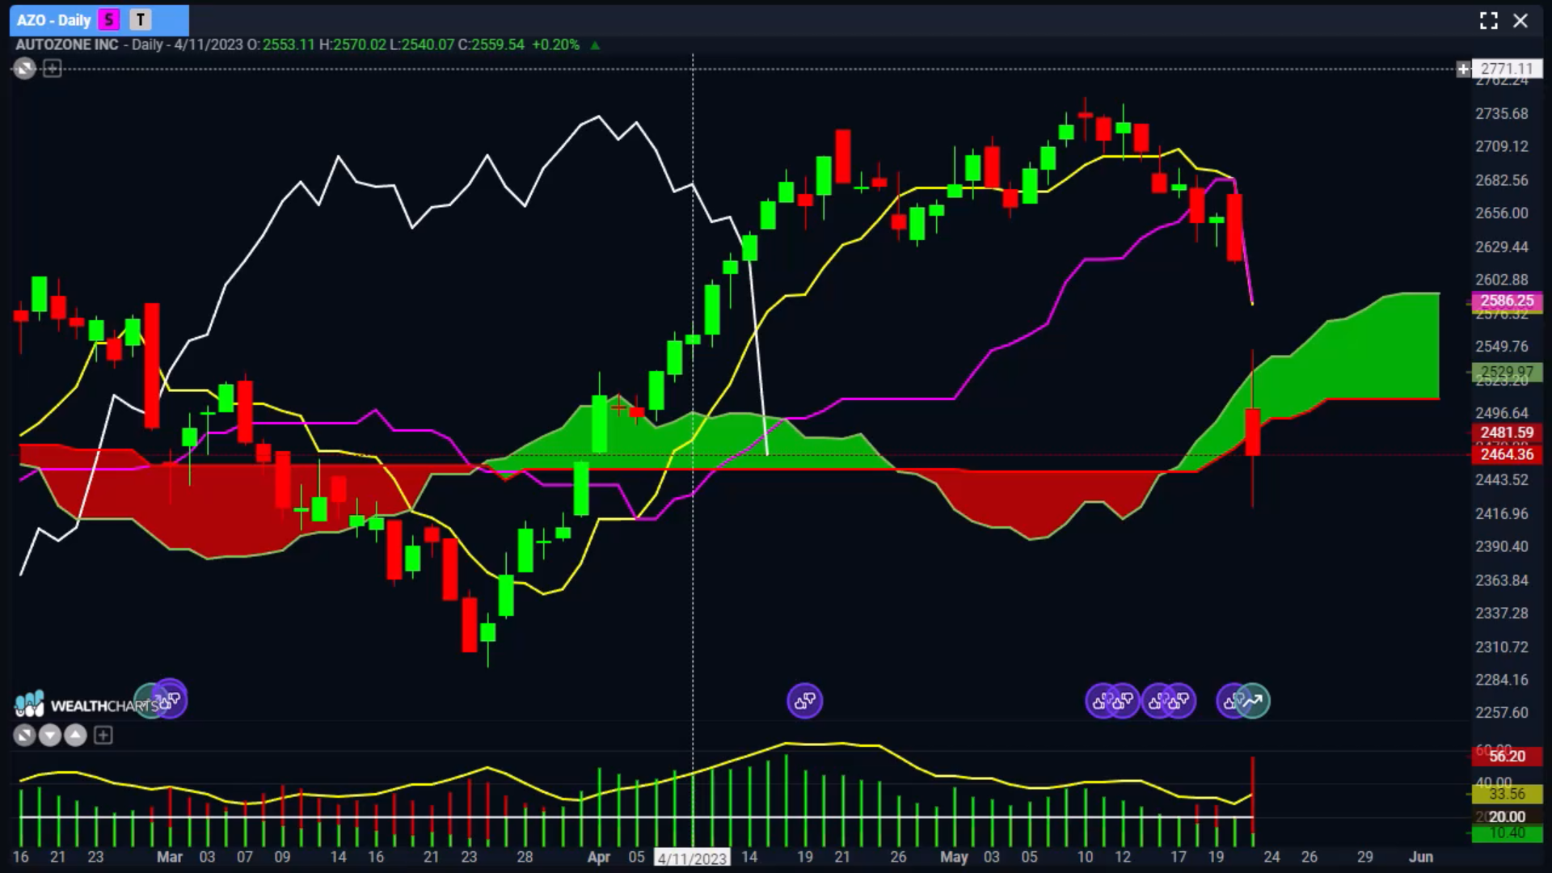
Task: Click the +0.20% change value
Action: pos(555,44)
